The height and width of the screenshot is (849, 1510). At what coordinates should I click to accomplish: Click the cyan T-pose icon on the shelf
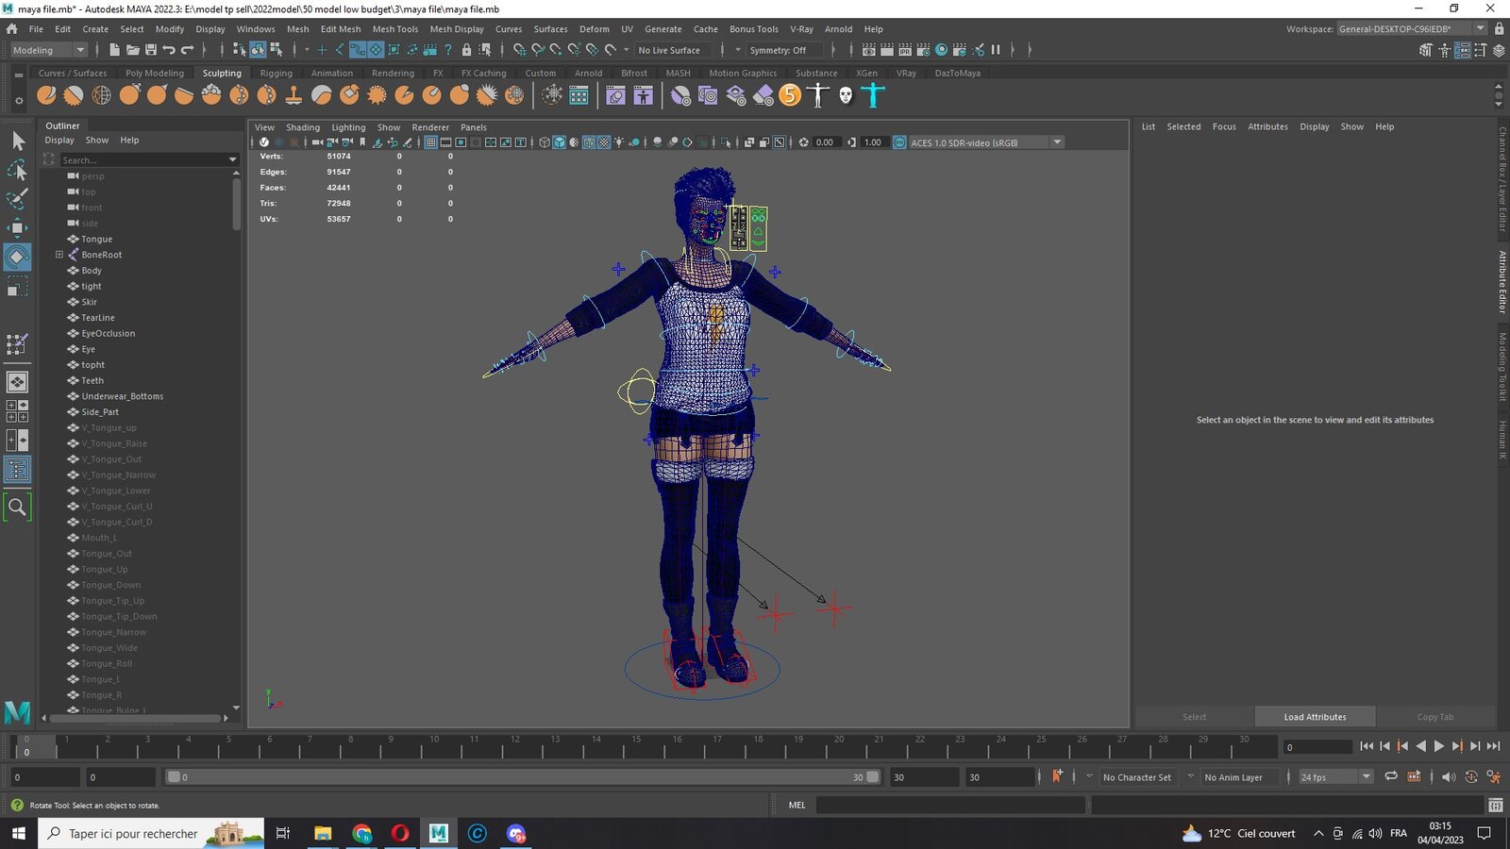[873, 95]
